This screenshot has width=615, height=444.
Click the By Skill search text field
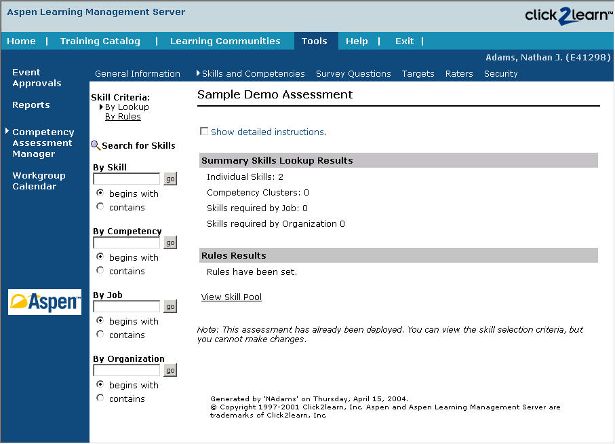[x=126, y=179]
